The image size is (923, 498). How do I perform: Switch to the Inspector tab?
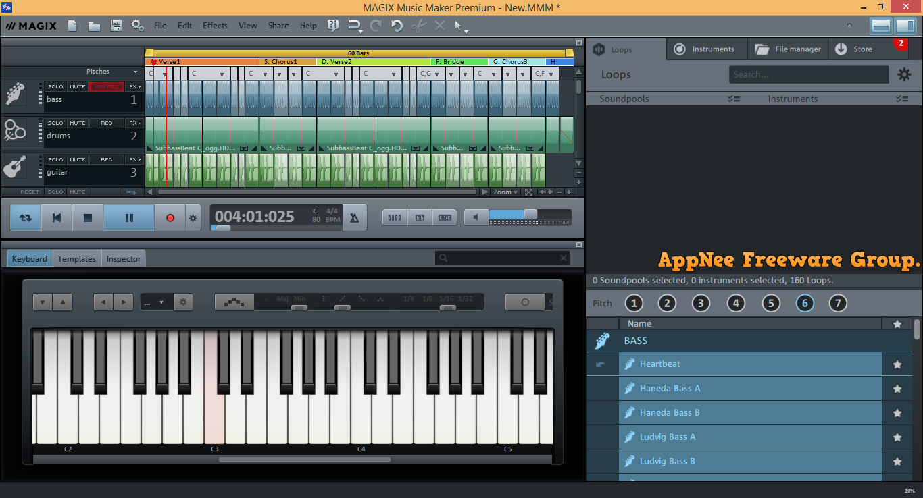(124, 258)
